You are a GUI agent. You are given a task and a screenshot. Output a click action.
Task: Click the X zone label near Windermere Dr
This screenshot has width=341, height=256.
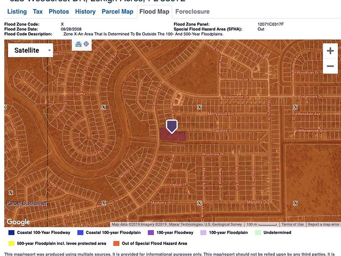point(199,107)
